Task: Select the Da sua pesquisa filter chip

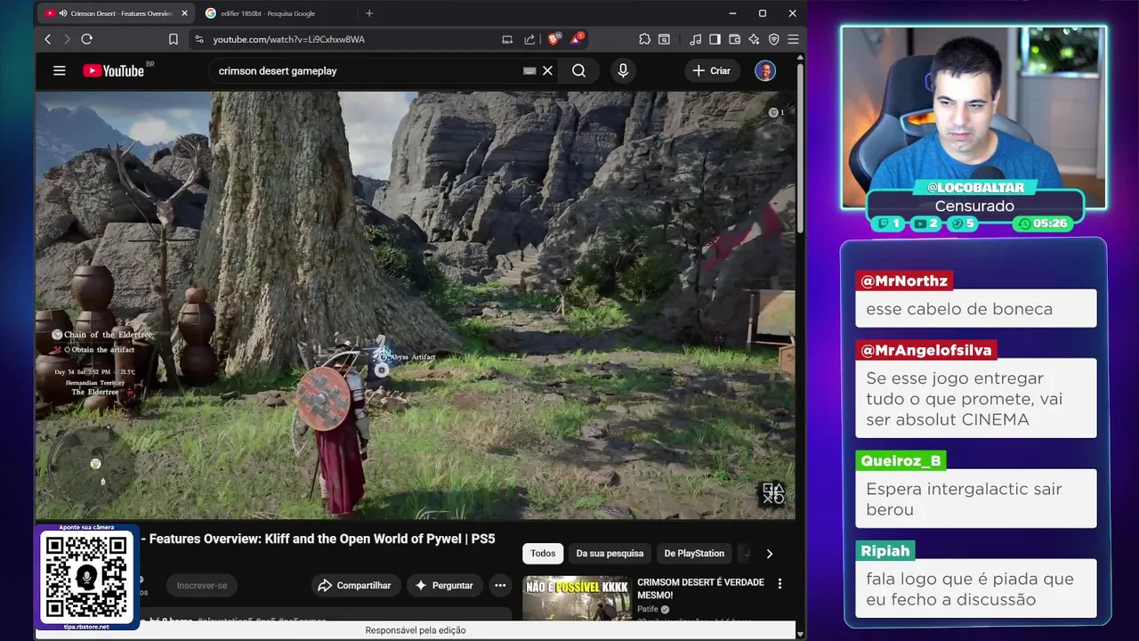Action: coord(610,553)
